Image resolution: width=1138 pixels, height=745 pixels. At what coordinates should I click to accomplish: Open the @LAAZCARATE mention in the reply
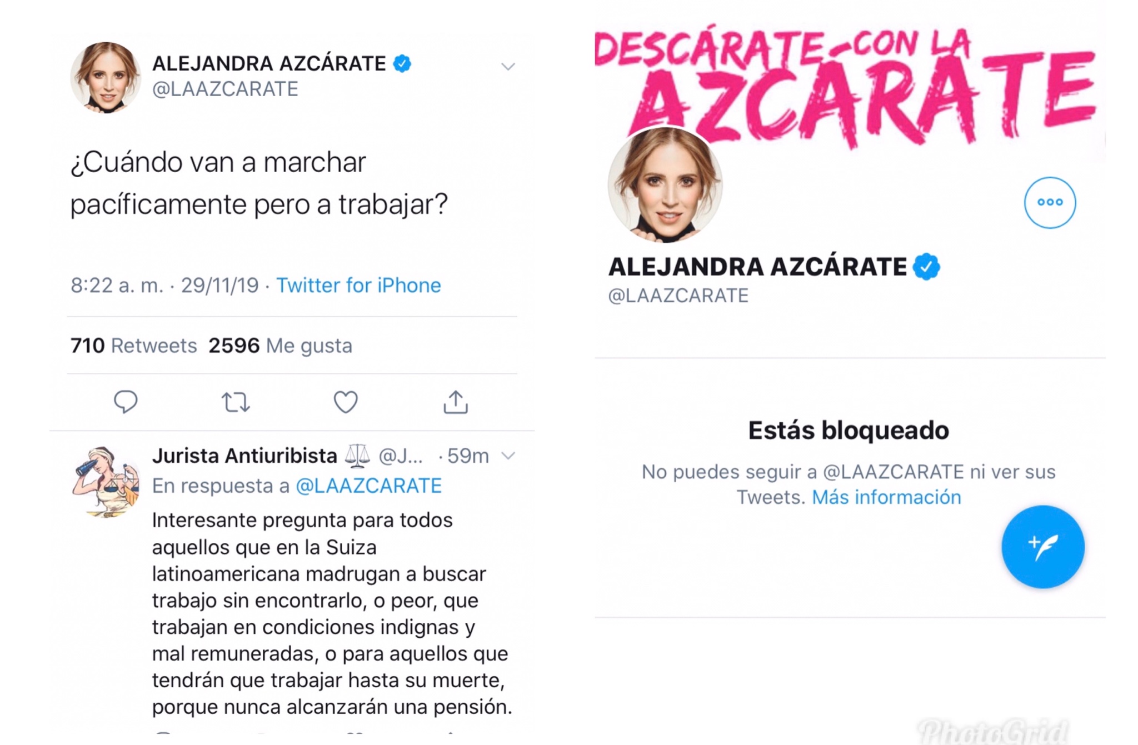(x=368, y=486)
